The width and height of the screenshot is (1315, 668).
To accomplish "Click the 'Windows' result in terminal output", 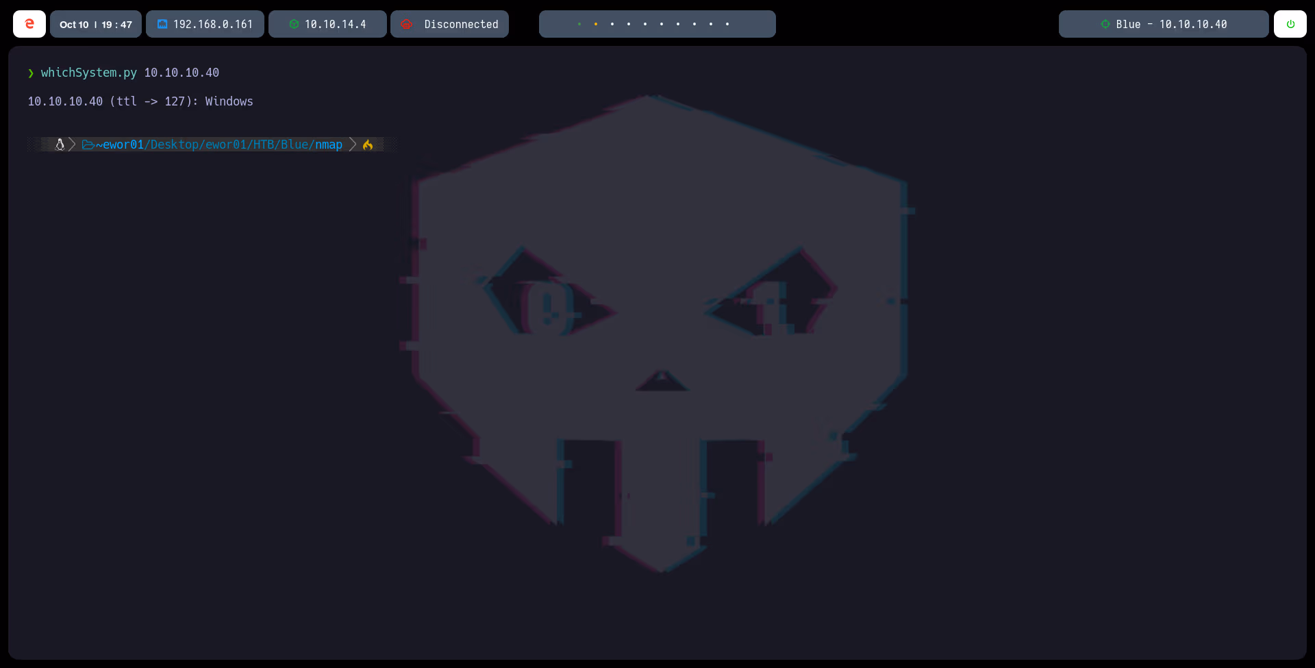I will click(x=229, y=101).
